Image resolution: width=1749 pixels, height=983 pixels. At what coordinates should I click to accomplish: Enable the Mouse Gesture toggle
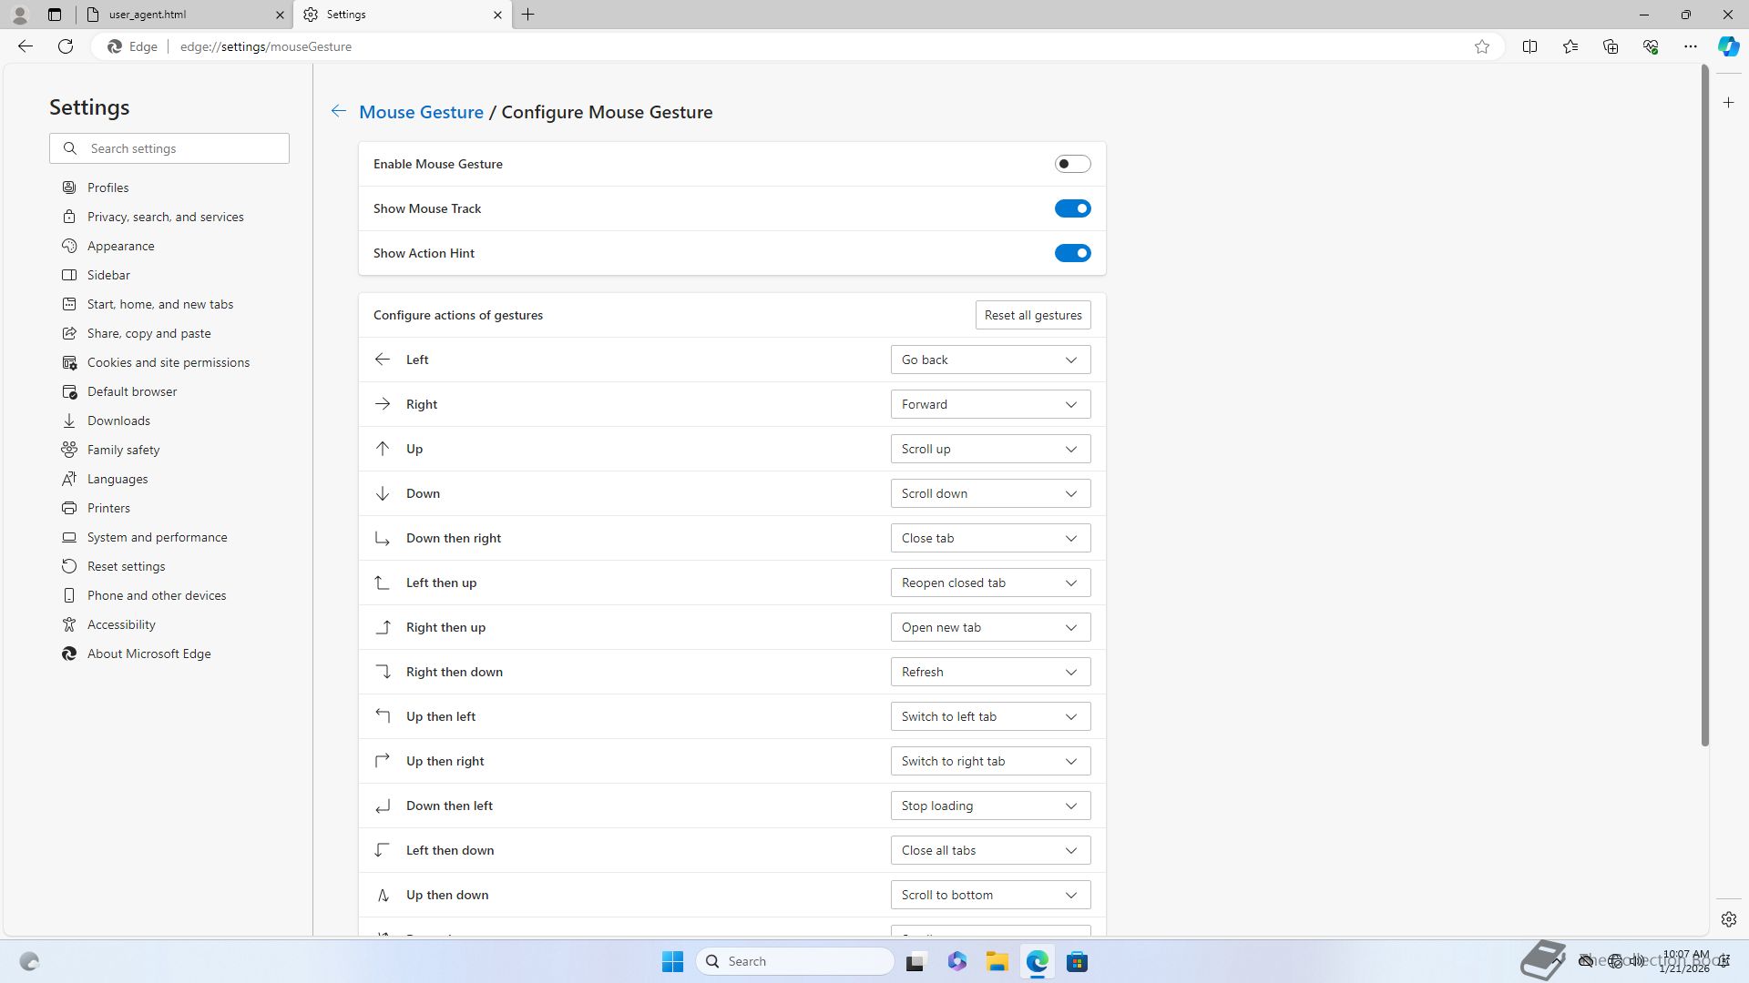pos(1072,164)
